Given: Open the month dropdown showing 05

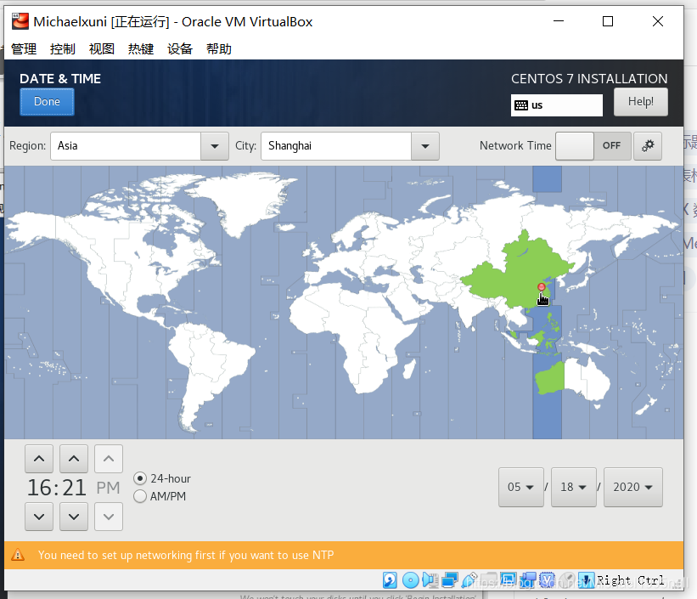Looking at the screenshot, I should point(521,487).
